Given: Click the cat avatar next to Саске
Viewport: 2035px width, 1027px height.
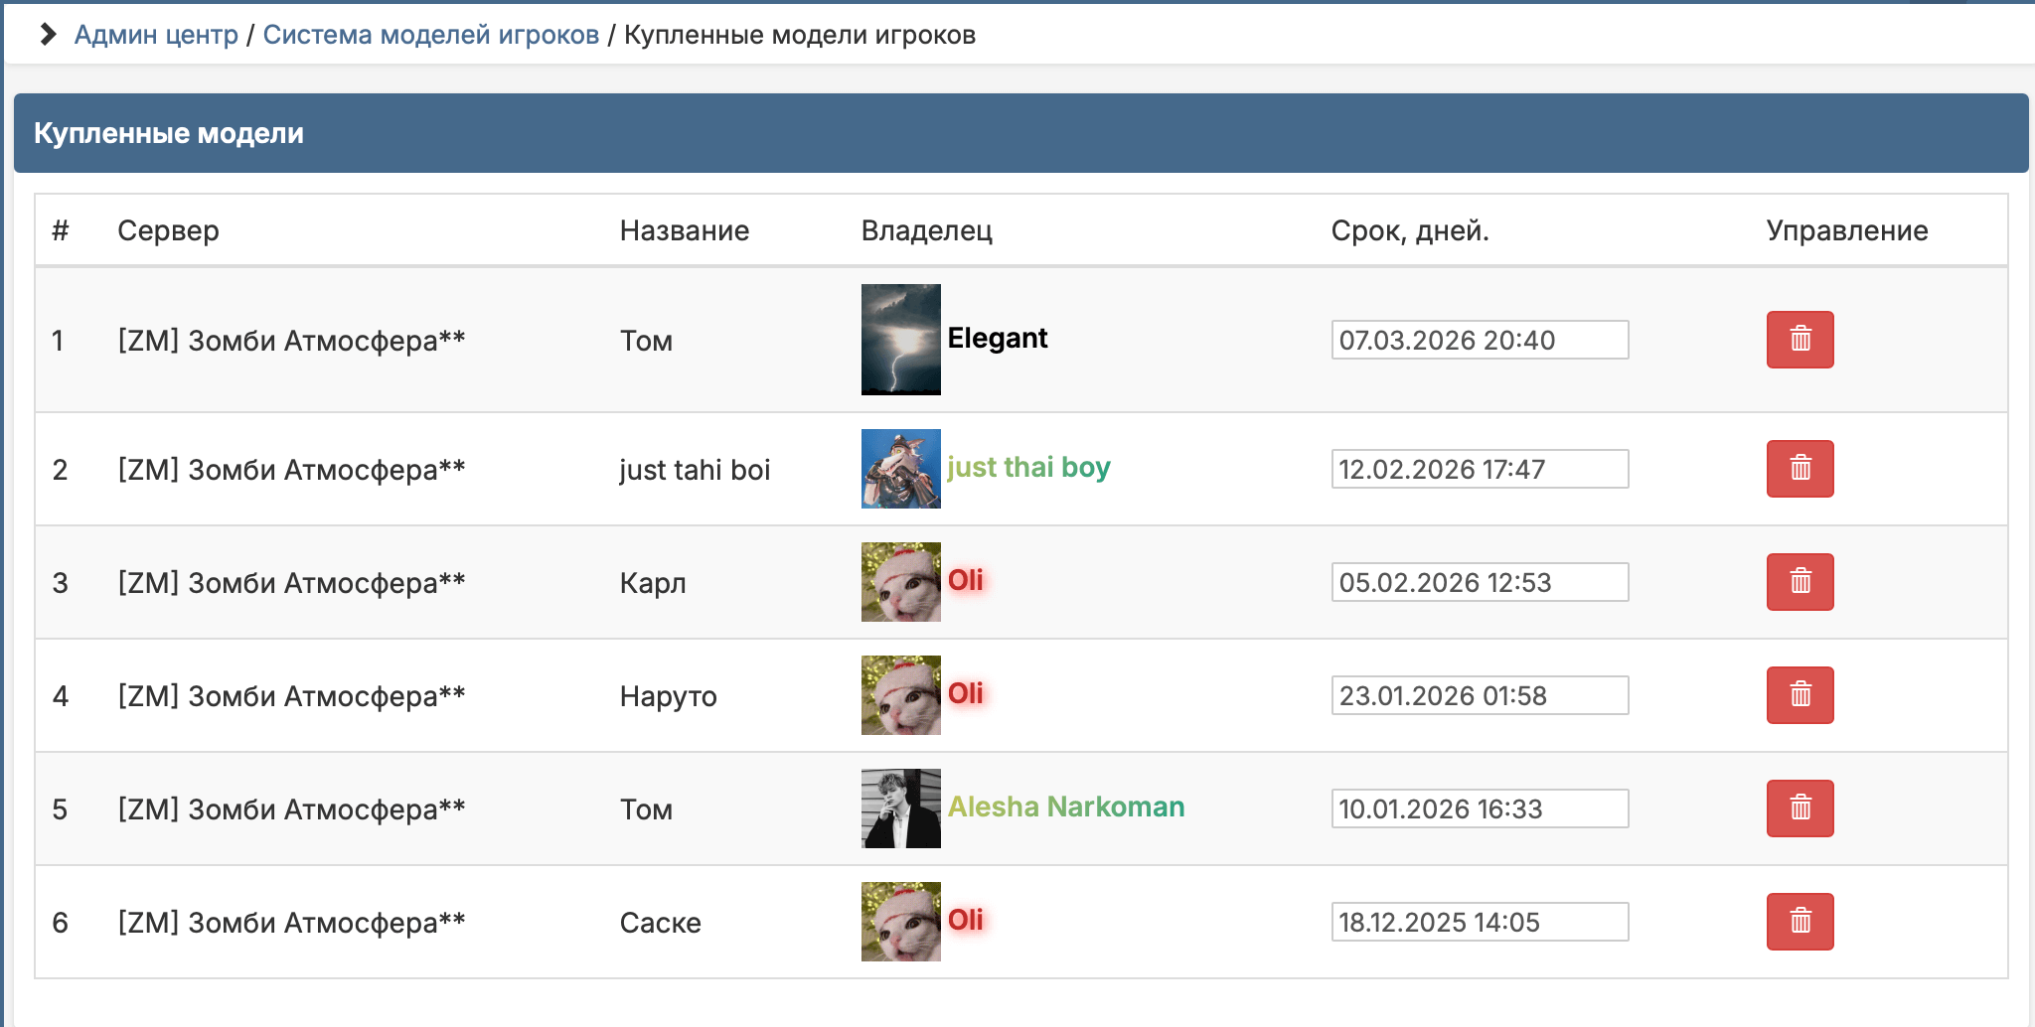Looking at the screenshot, I should (x=900, y=922).
